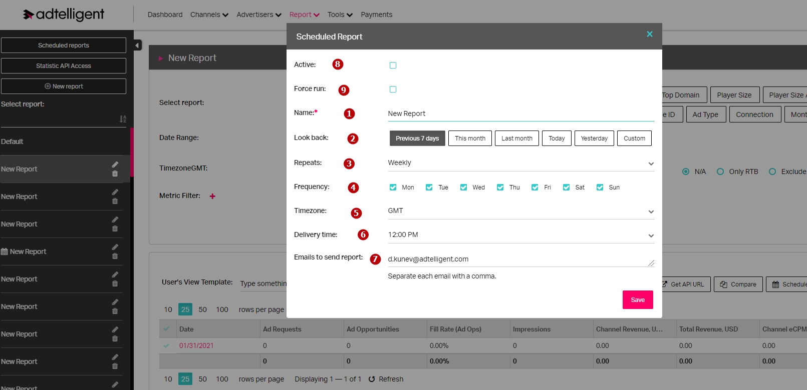Open the Timezone GMT dropdown
This screenshot has height=390, width=807.
pos(521,211)
